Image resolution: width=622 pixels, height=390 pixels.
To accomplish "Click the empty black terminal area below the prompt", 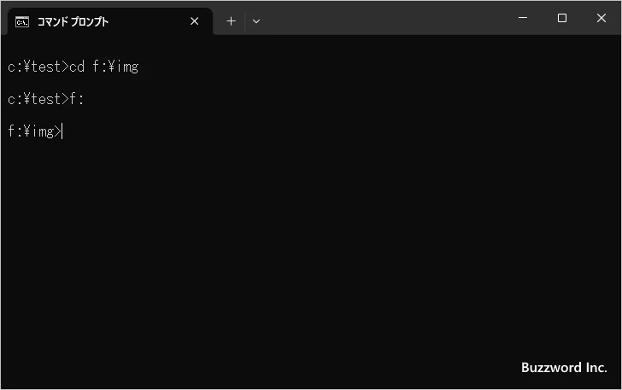I will click(x=308, y=256).
